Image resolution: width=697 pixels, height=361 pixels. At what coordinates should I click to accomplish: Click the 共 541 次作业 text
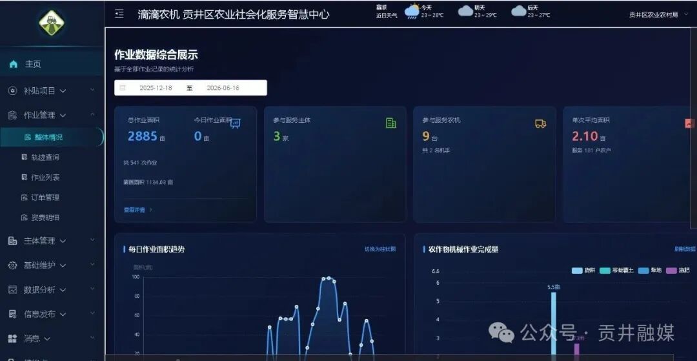click(142, 163)
